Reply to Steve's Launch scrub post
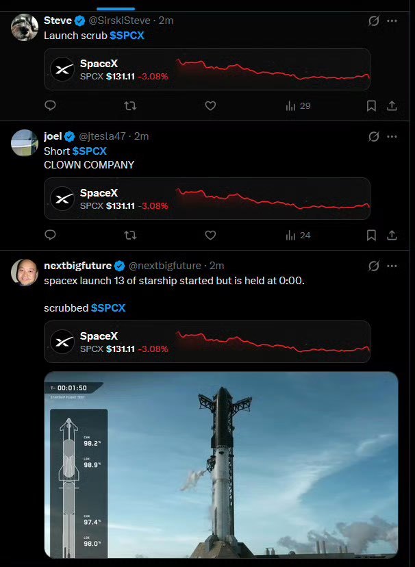Screen dimensions: 415x567 click(x=50, y=105)
